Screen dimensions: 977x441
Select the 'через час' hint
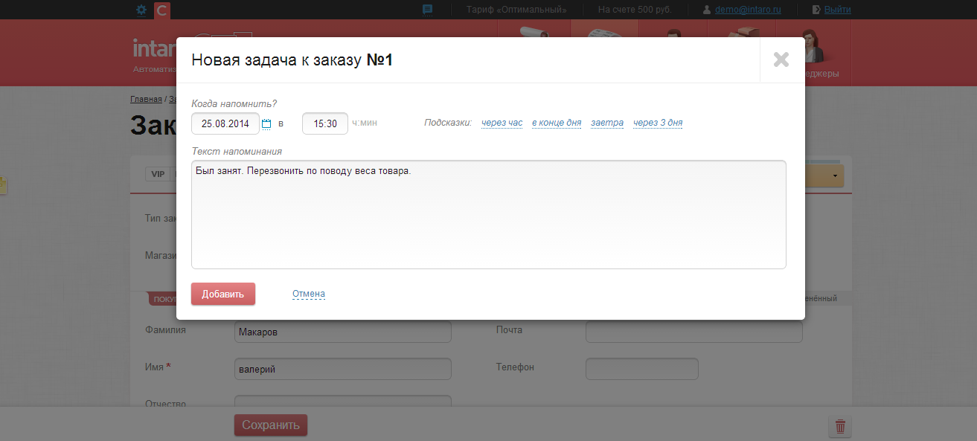pyautogui.click(x=502, y=123)
